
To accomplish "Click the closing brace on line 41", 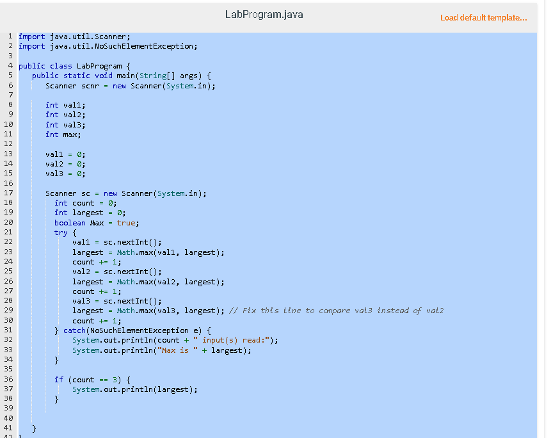I will pyautogui.click(x=34, y=428).
